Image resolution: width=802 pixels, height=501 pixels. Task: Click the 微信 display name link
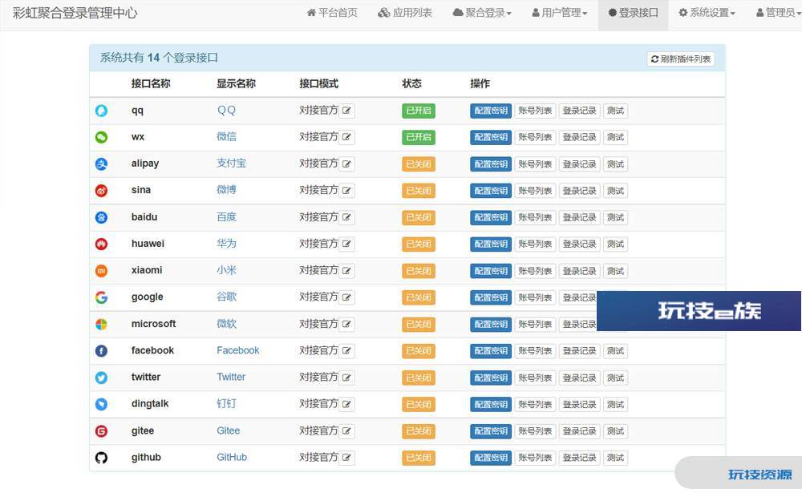[226, 136]
